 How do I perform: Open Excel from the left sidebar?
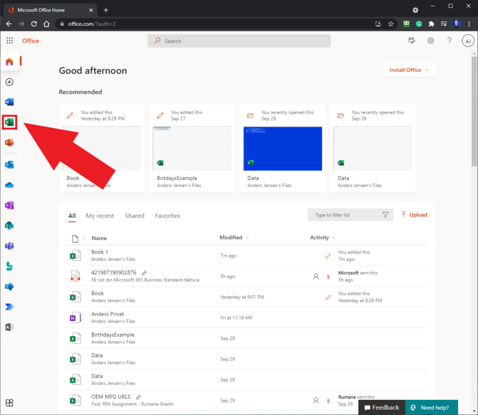coord(10,123)
